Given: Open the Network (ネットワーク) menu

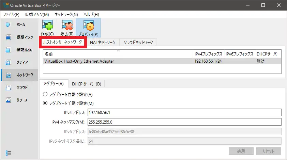Looking at the screenshot, I should point(66,14).
